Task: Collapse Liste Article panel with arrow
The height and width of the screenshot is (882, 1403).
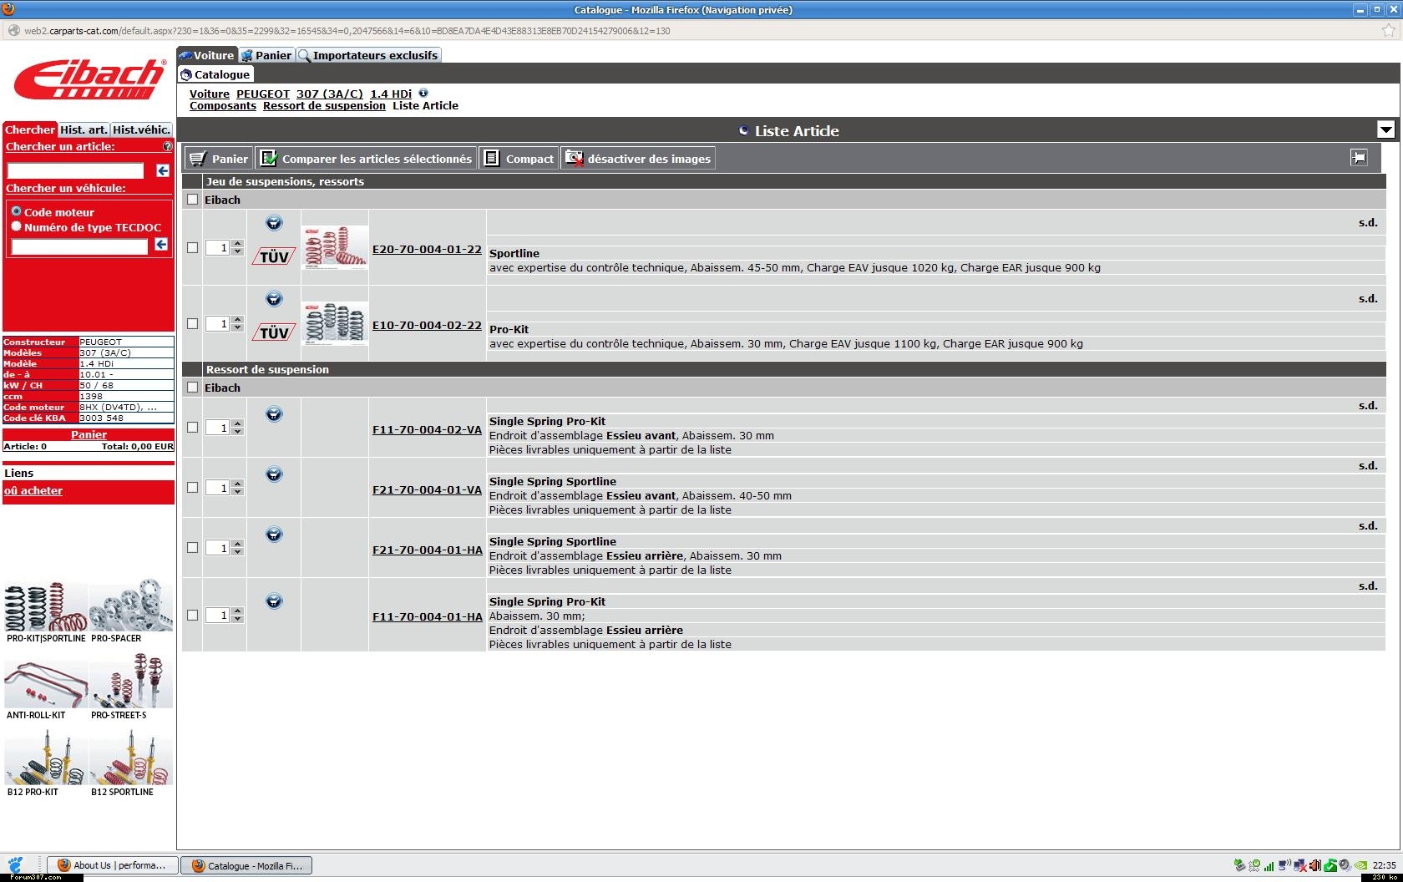Action: [1385, 129]
